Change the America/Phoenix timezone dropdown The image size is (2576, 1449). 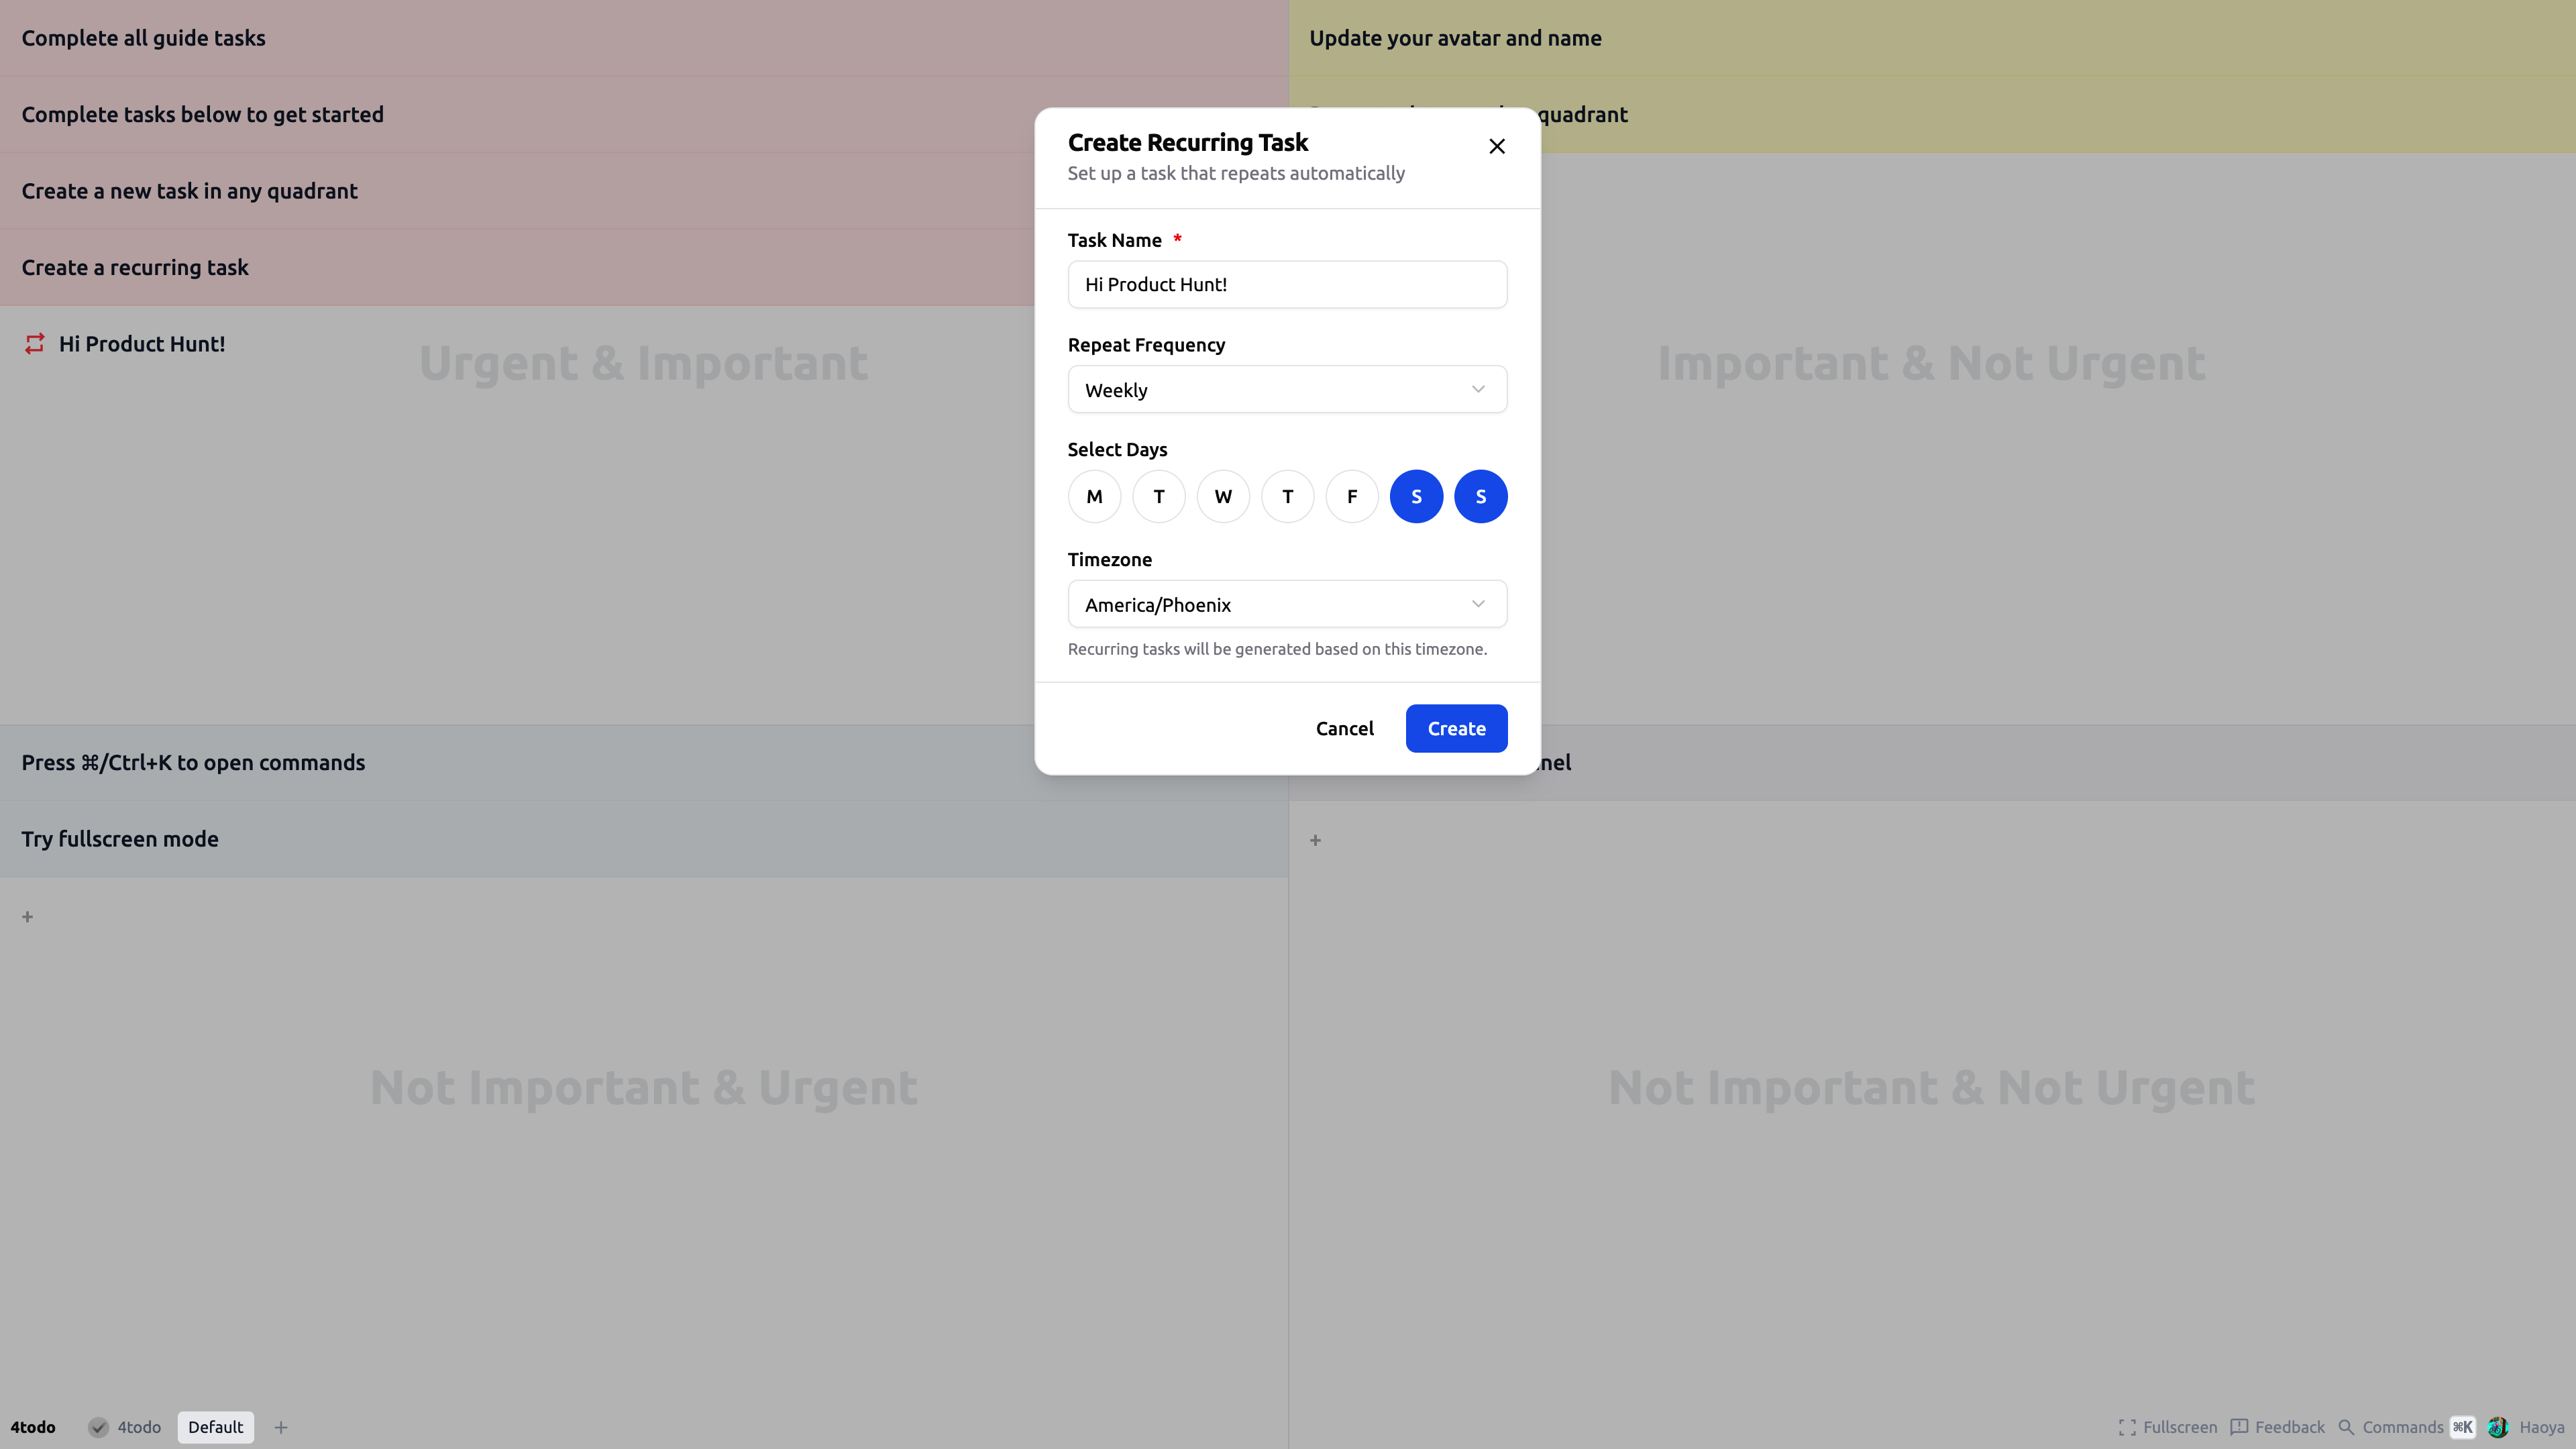[1287, 604]
